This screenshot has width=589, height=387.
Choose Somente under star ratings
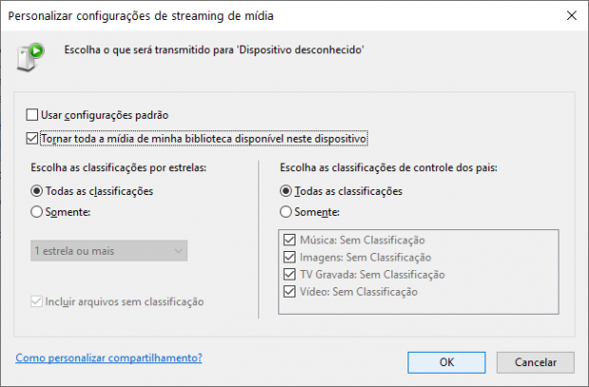(36, 212)
